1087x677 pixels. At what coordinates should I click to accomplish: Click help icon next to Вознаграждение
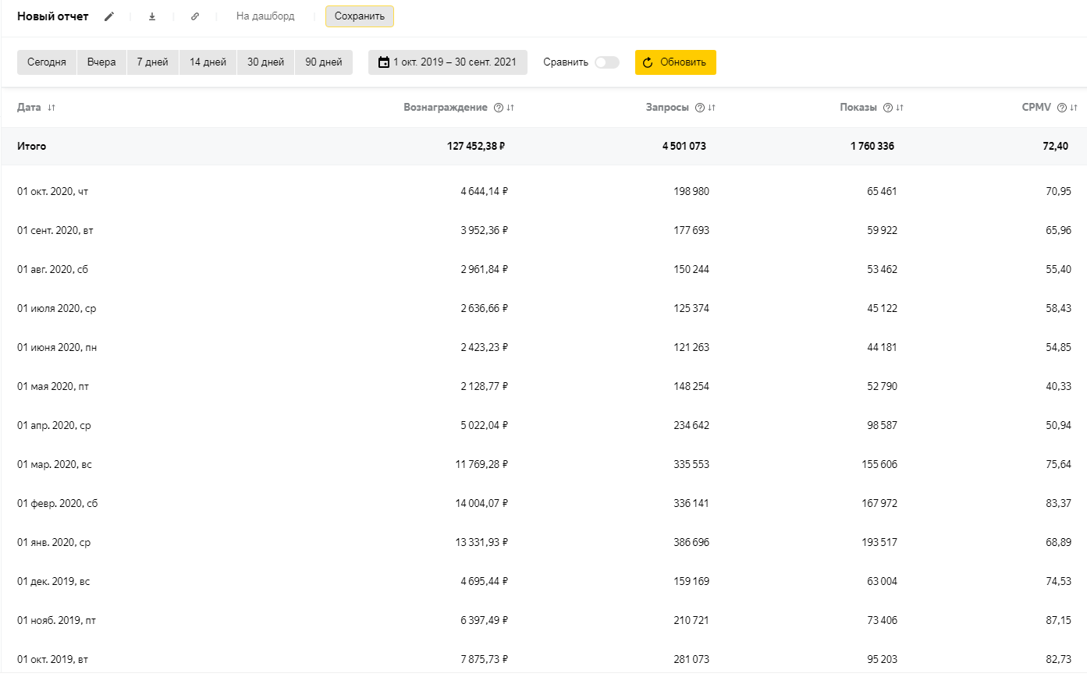498,108
